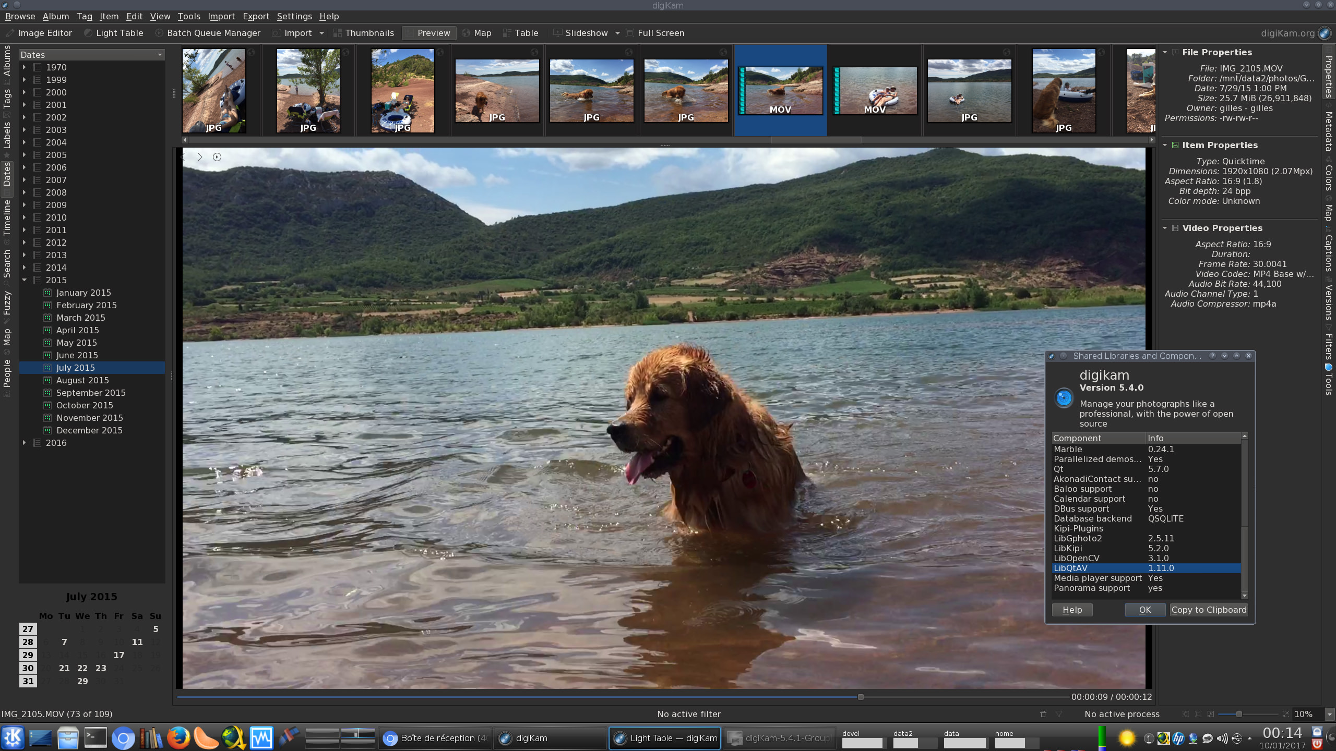Viewport: 1336px width, 751px height.
Task: Toggle Light Table panel view
Action: point(120,32)
